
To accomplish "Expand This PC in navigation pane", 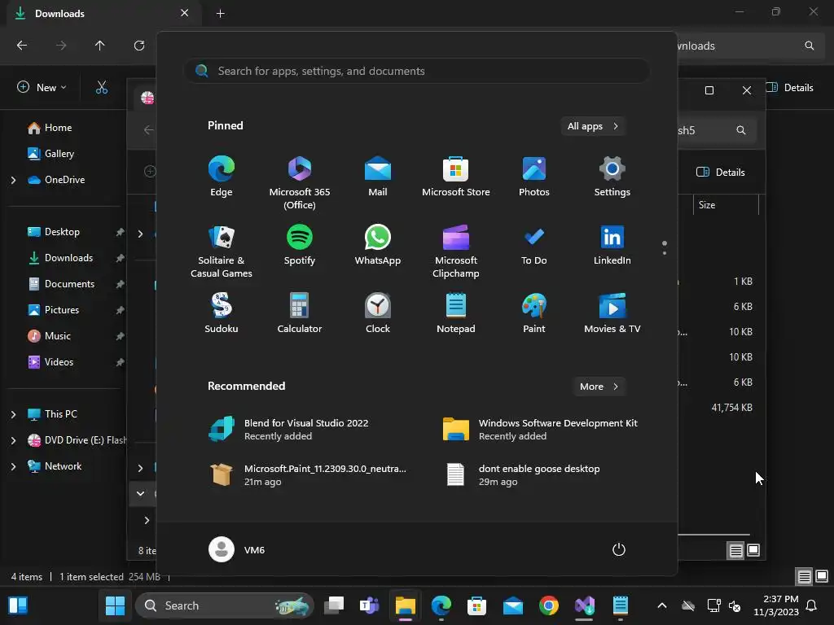I will coord(13,414).
